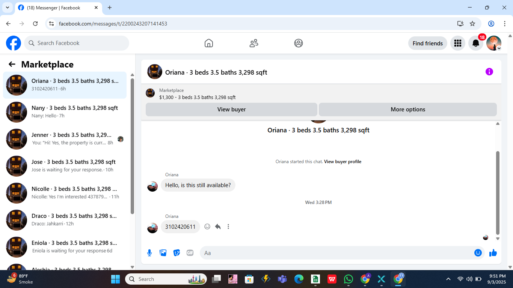Reply to the 3102420611 message
The height and width of the screenshot is (288, 513).
(218, 226)
